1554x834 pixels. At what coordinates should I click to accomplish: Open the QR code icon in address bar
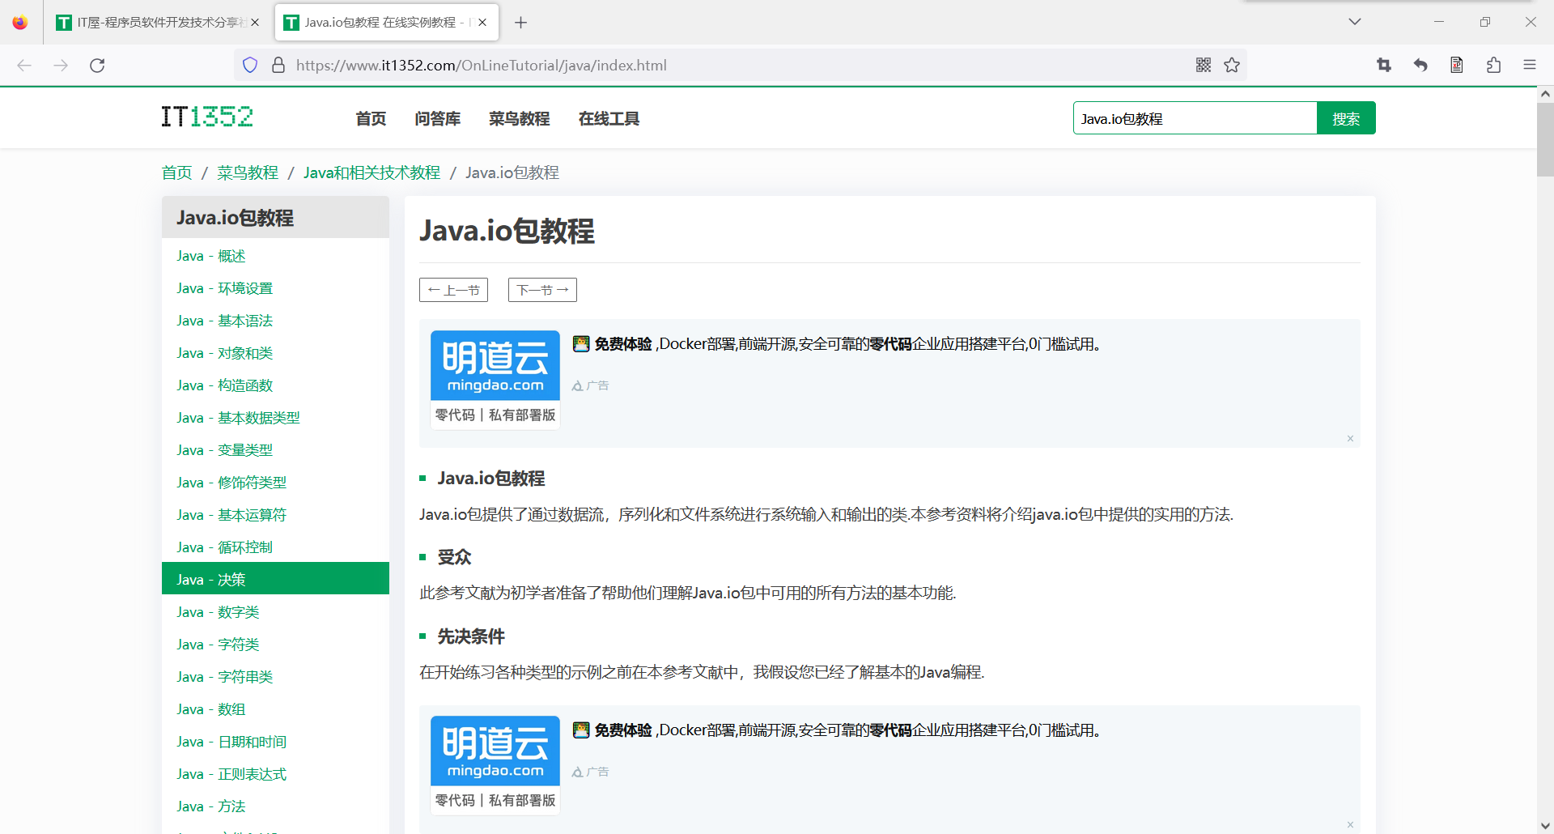click(x=1204, y=65)
